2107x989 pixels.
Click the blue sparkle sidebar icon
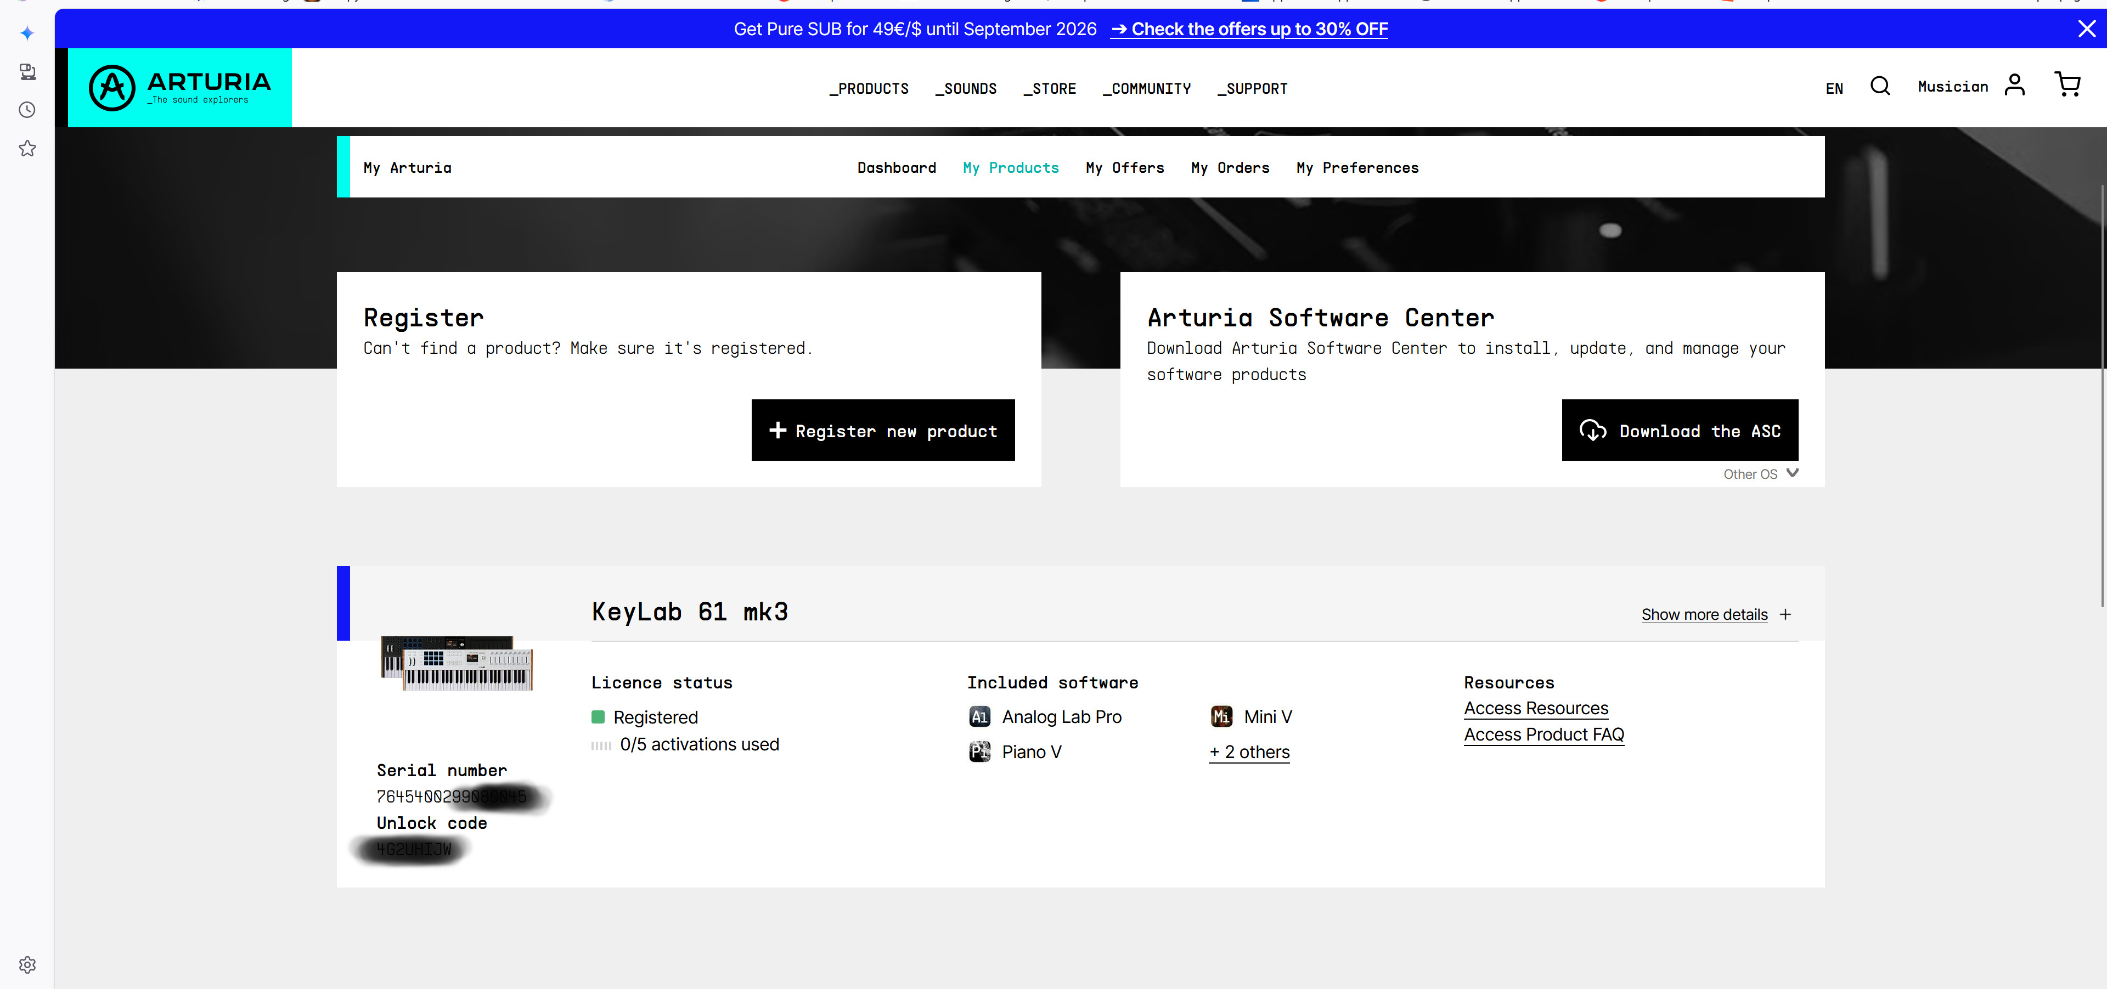[x=27, y=33]
